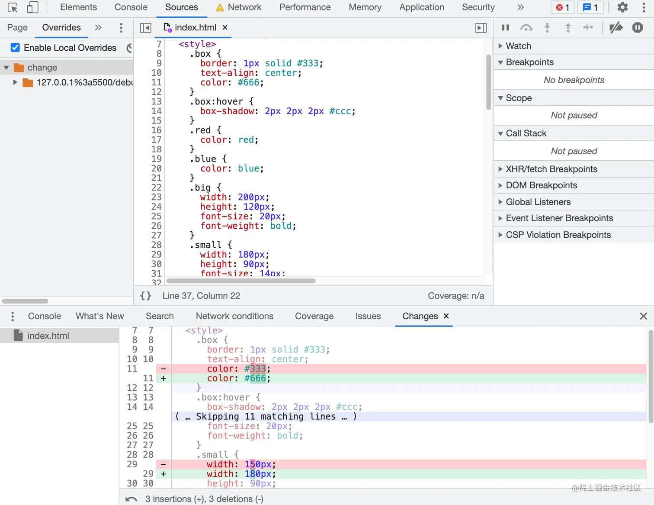Open the drawer's three-dot menu
654x505 pixels.
(13, 316)
